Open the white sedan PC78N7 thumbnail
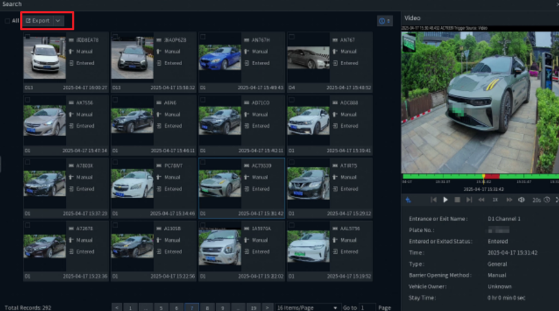559x311 pixels. coord(132,183)
